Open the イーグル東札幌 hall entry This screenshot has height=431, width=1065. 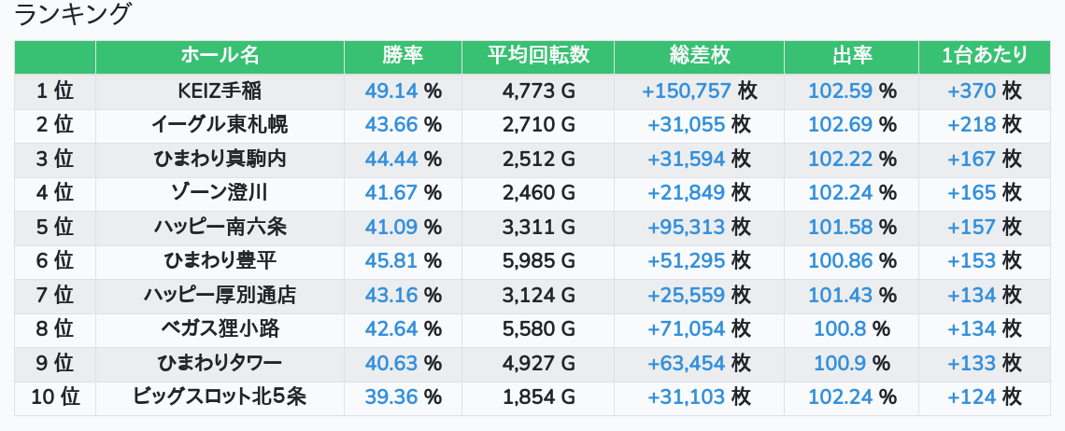(x=220, y=125)
